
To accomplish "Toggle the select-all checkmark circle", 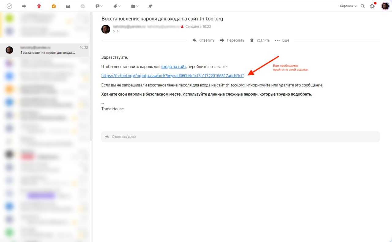I will [x=9, y=6].
